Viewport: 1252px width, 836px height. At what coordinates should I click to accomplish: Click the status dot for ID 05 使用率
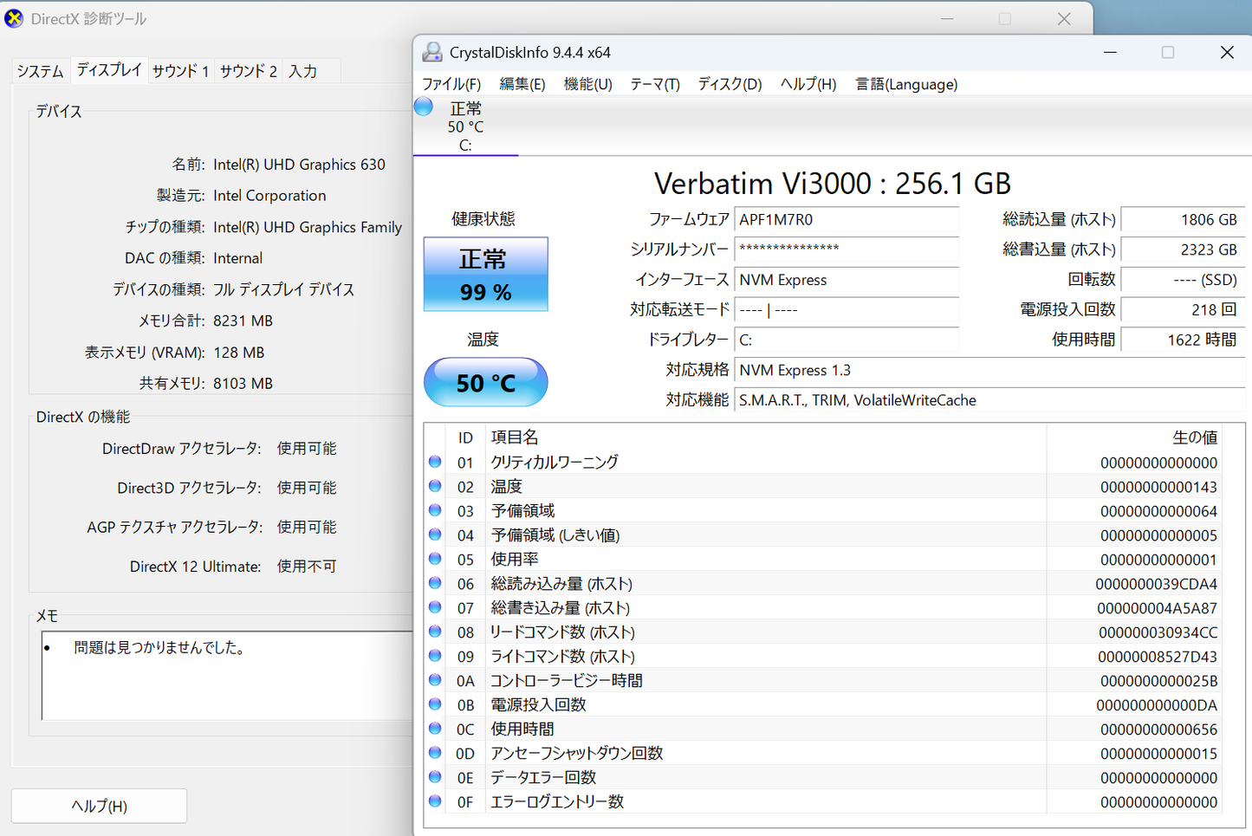click(435, 559)
